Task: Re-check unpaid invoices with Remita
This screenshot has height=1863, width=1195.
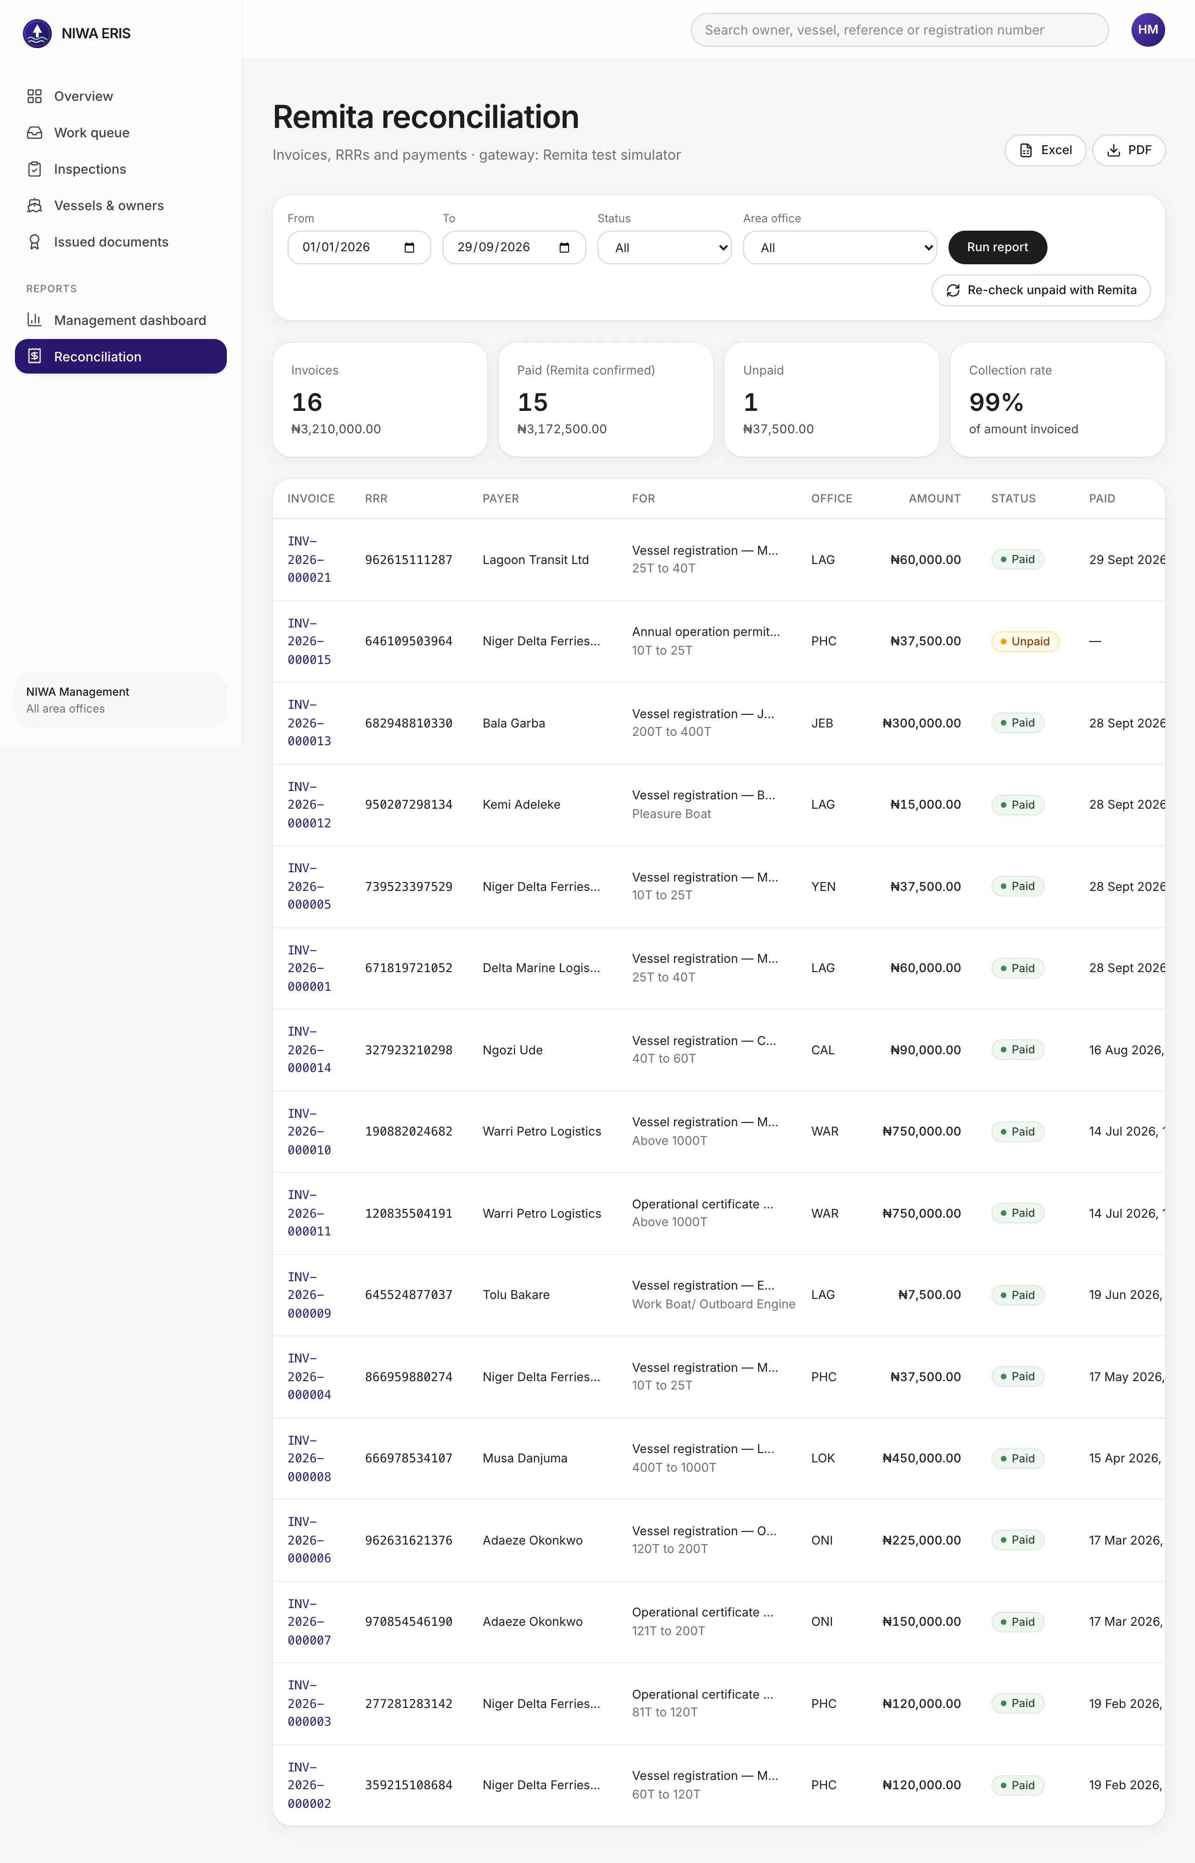Action: coord(1040,290)
